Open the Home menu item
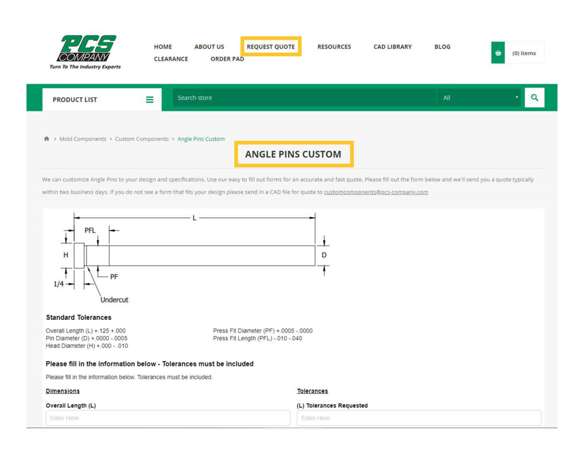 point(163,47)
